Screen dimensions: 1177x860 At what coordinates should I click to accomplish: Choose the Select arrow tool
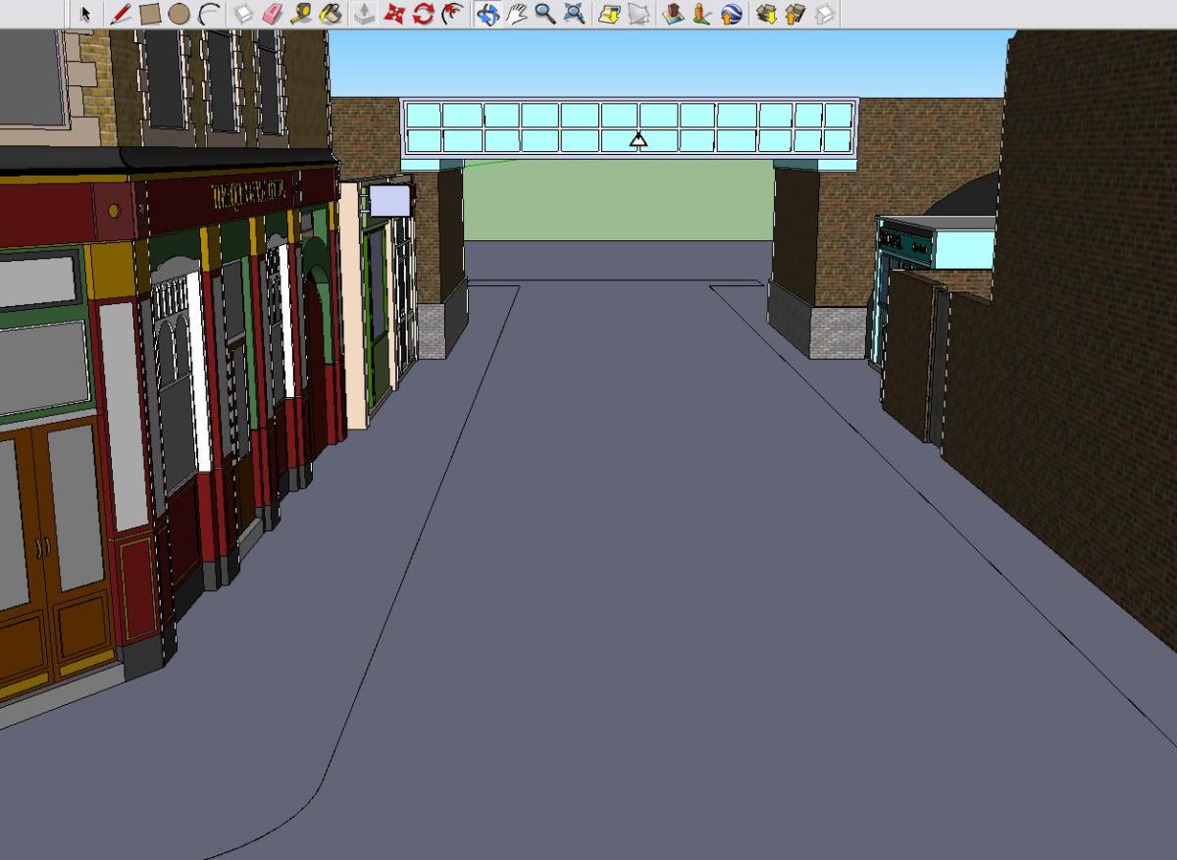coord(85,14)
